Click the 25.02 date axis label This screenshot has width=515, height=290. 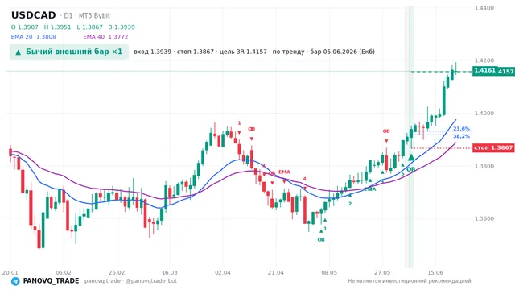pyautogui.click(x=117, y=272)
